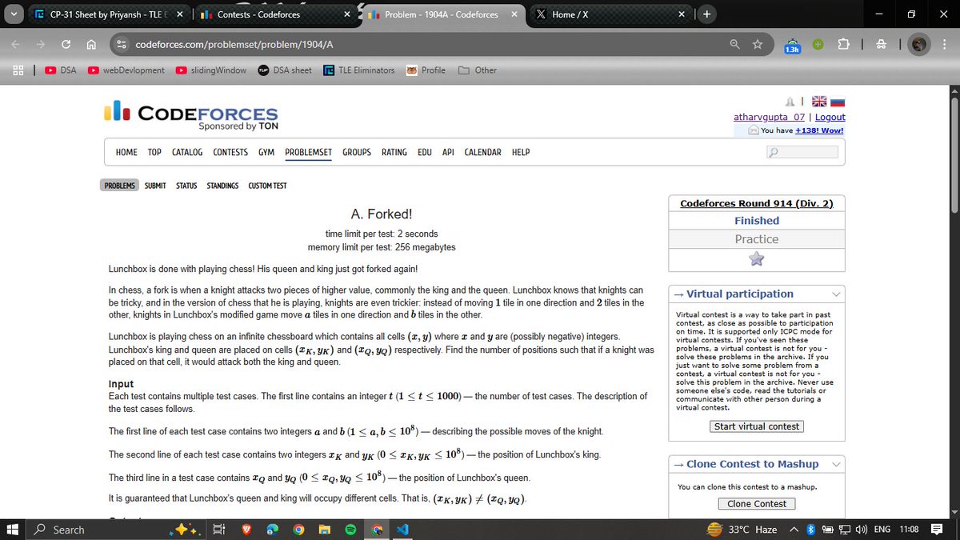
Task: Open slidingWindow bookmark
Action: point(212,70)
